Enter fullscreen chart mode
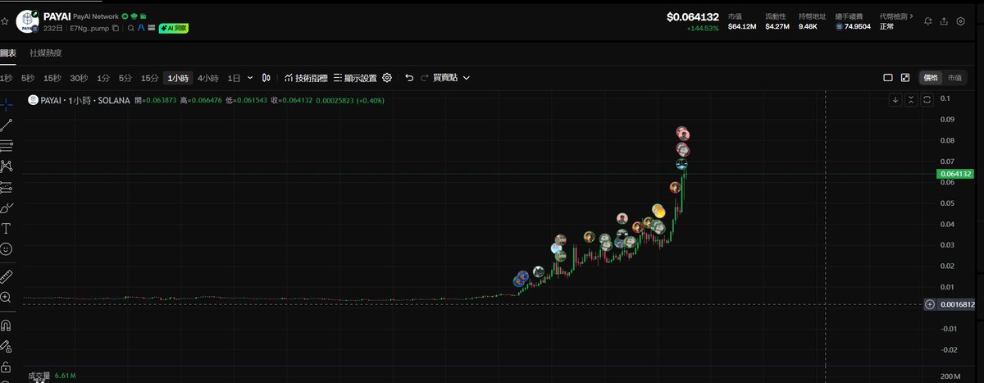Screen dimensions: 984x383 905,78
